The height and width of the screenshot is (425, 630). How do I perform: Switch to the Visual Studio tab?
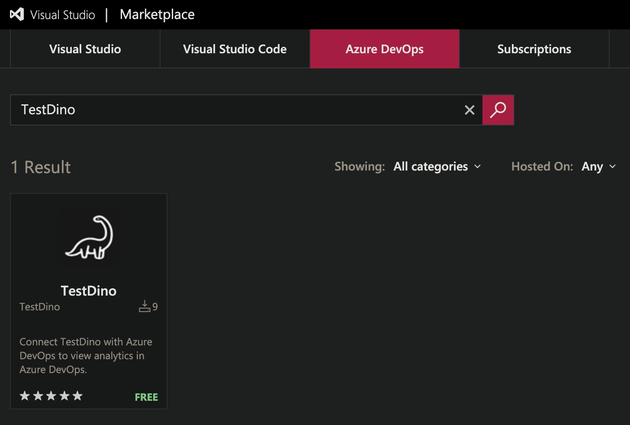[85, 49]
